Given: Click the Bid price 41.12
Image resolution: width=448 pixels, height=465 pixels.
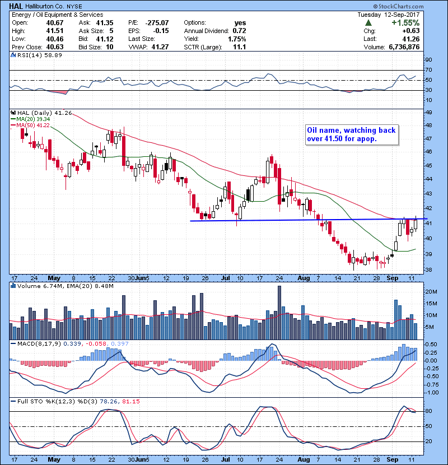Looking at the screenshot, I should tap(105, 39).
